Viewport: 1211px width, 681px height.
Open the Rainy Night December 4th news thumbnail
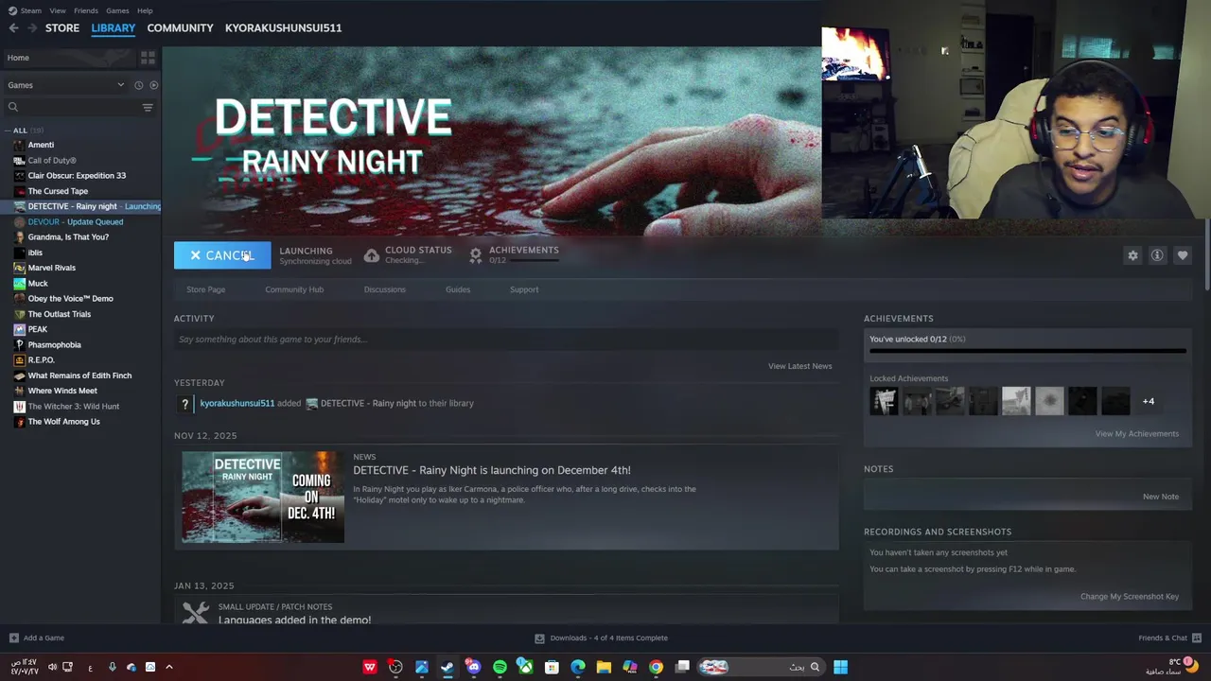[263, 498]
